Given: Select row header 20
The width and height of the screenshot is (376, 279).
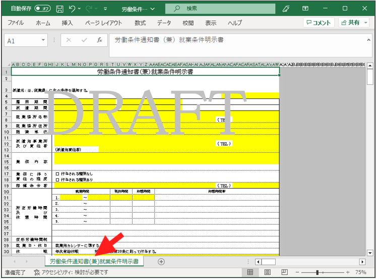Looking at the screenshot, I should [x=7, y=192].
